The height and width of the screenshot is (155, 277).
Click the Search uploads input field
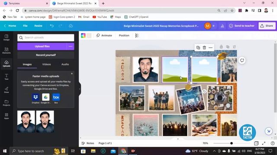46,37
